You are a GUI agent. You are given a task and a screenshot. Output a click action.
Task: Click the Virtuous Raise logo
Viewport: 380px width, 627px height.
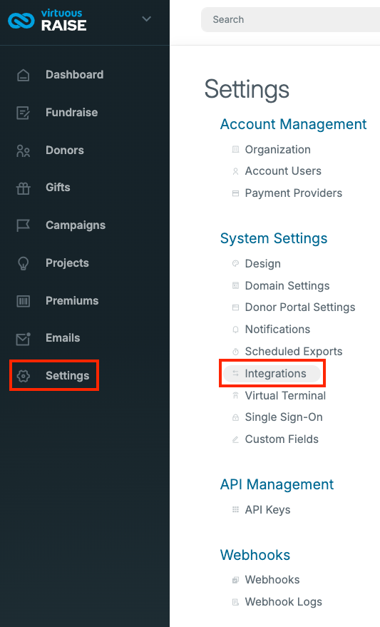[47, 21]
